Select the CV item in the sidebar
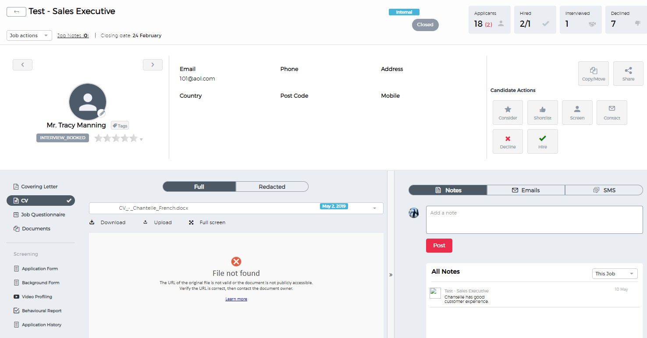Image resolution: width=647 pixels, height=338 pixels. [x=41, y=201]
